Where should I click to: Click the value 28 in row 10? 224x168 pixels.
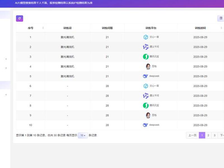point(107,125)
